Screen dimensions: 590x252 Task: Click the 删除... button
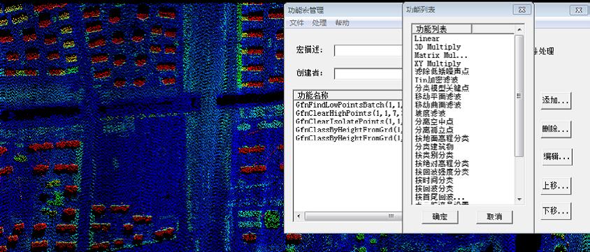[556, 129]
